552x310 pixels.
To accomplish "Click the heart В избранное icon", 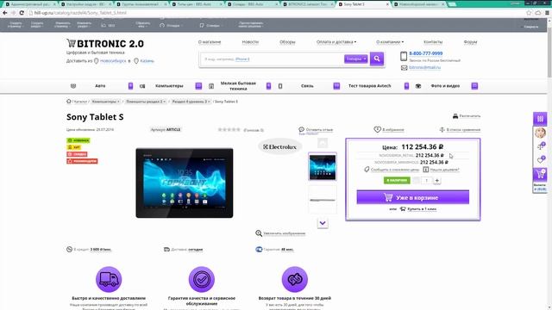I will point(378,129).
